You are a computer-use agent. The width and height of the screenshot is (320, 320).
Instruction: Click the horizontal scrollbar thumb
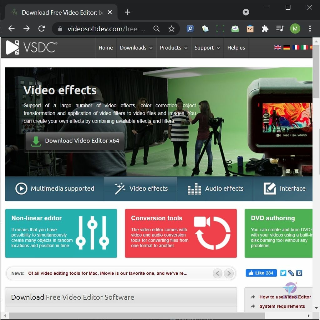pos(137,316)
